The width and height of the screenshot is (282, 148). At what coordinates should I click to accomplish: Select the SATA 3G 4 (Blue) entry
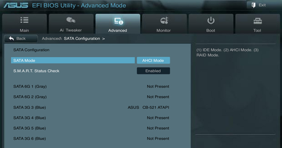[x=29, y=118]
